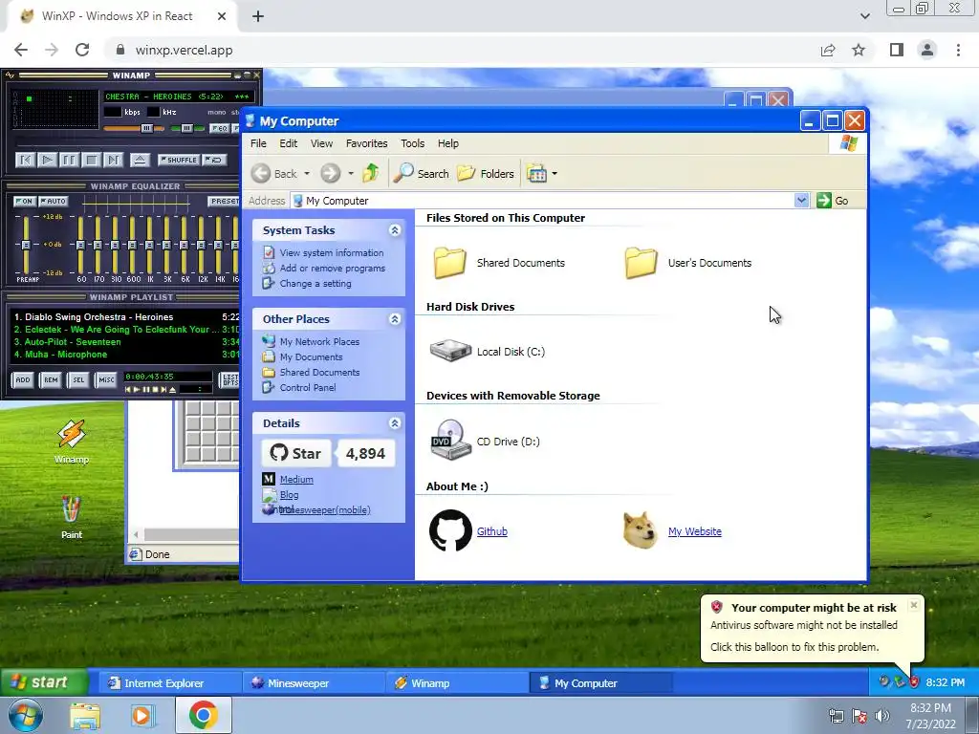Select playlist track Muha - Microphone
This screenshot has width=979, height=734.
click(125, 354)
